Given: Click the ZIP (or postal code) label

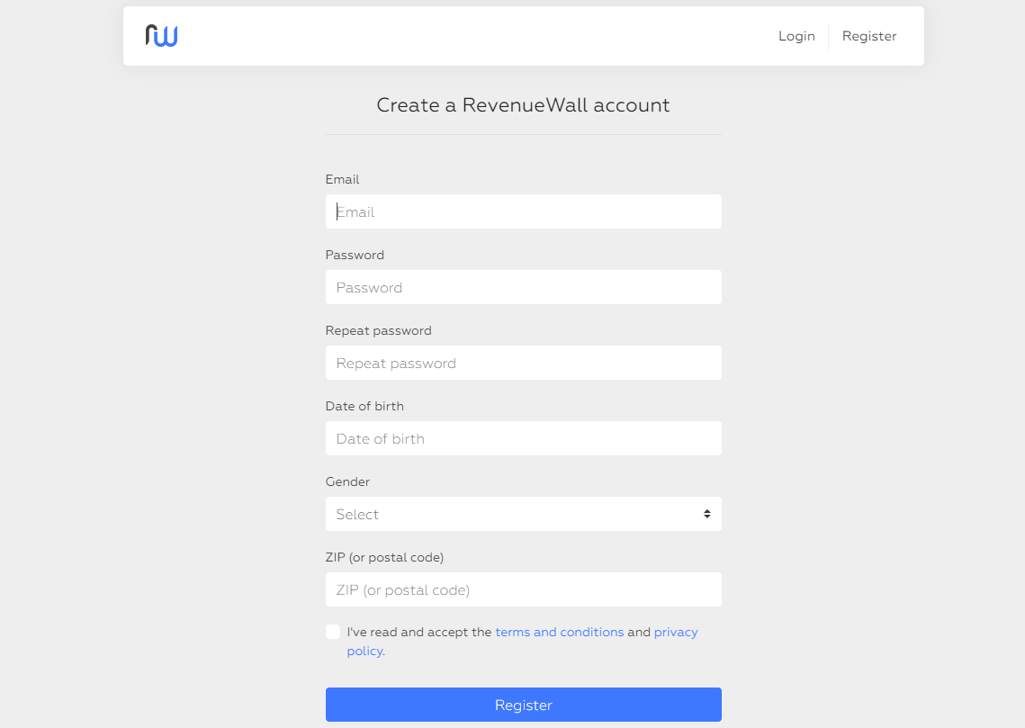Looking at the screenshot, I should 384,557.
